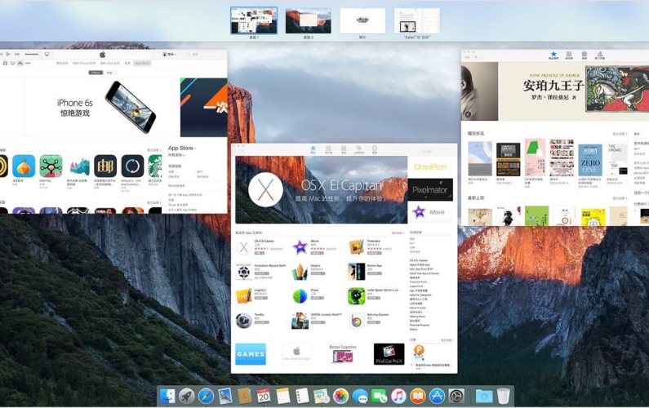649x408 pixels.
Task: Select Categories tab in App Store window
Action: pos(344,149)
